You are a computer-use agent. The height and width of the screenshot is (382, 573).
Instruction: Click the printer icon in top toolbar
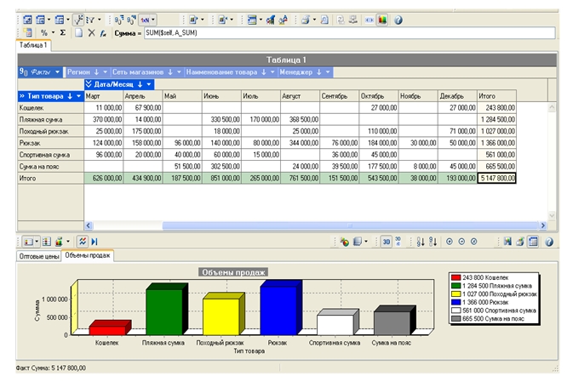point(305,20)
